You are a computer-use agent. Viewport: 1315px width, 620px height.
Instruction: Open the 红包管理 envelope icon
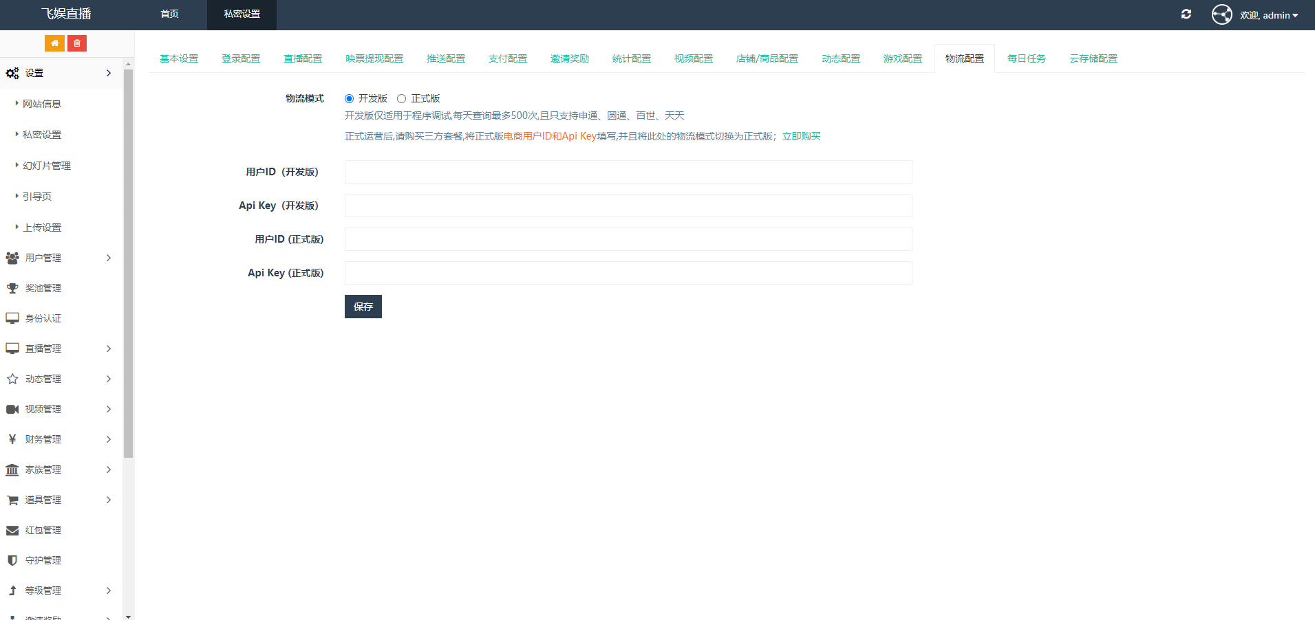pos(12,530)
